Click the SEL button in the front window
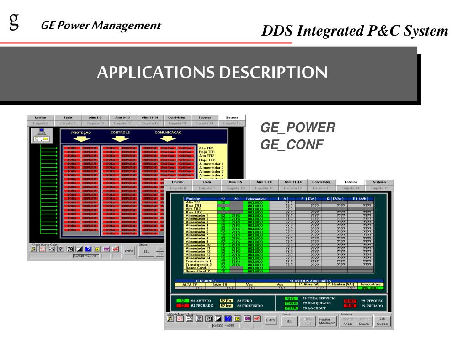Image resolution: width=468 pixels, height=351 pixels. tap(289, 321)
